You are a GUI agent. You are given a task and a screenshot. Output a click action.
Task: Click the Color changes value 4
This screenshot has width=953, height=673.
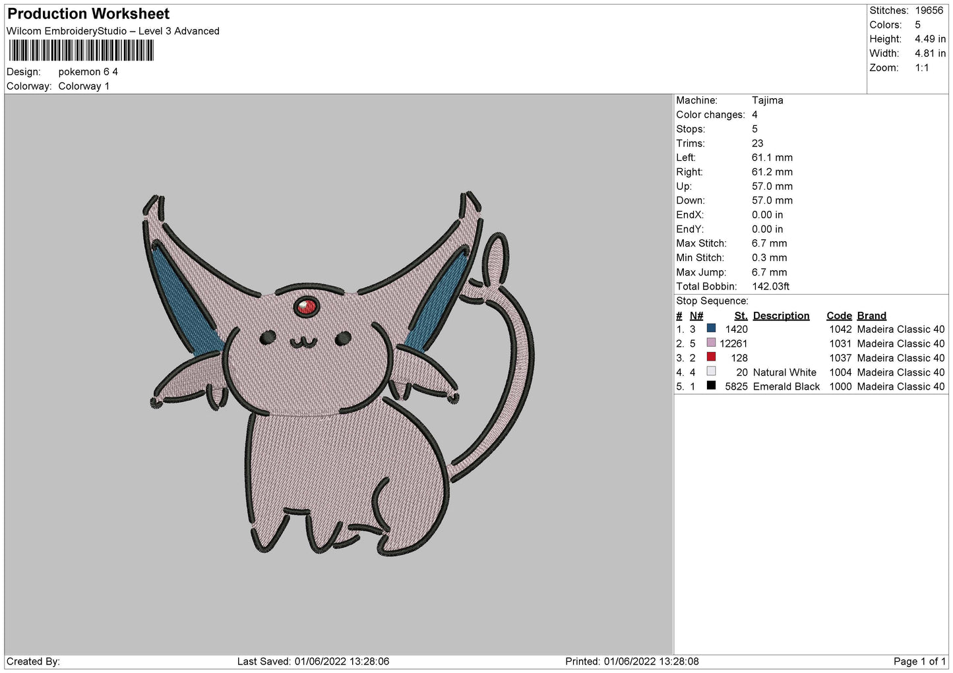(754, 115)
